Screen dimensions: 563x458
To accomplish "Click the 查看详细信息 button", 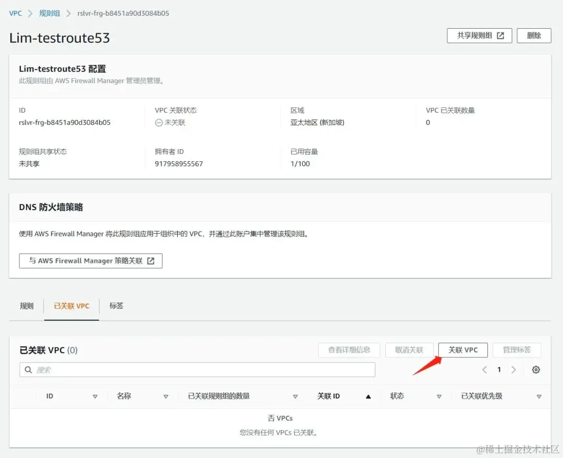I will pos(349,350).
